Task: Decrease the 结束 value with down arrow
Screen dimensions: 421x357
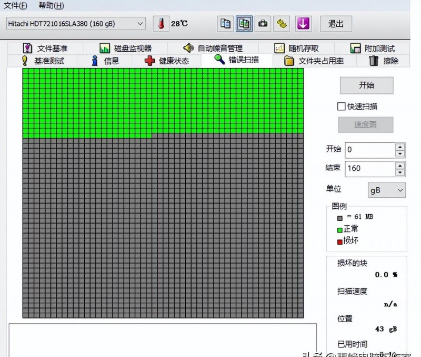Action: [400, 172]
